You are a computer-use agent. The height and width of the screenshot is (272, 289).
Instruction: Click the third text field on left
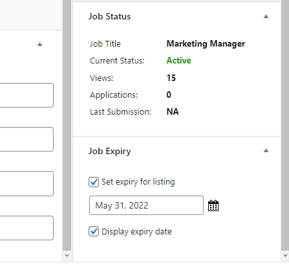pos(27,184)
